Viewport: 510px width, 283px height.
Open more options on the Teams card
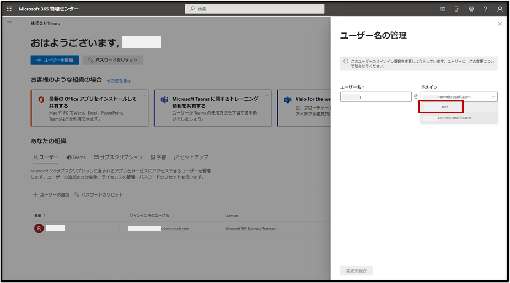pyautogui.click(x=266, y=95)
